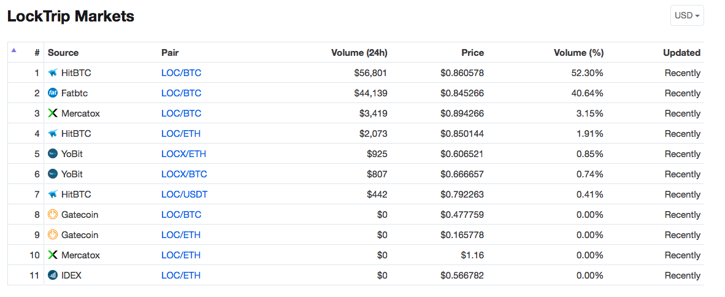Open LOC/BTC pair in row 8
The image size is (725, 297).
[x=182, y=215]
